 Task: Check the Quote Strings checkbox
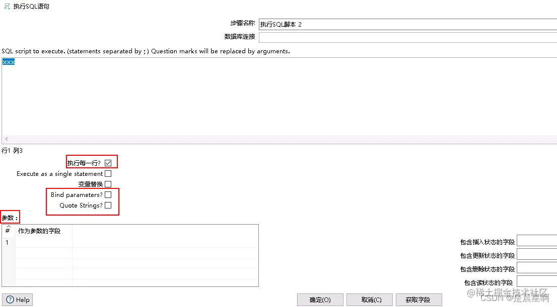pos(108,205)
